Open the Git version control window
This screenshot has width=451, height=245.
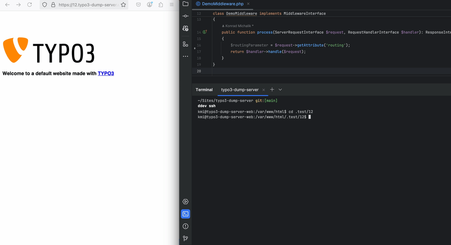tap(186, 238)
